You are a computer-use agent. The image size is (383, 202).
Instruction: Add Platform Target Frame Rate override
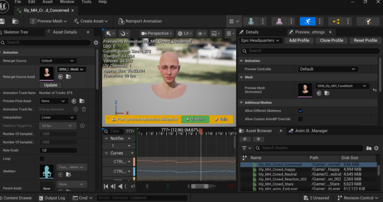tap(82, 126)
